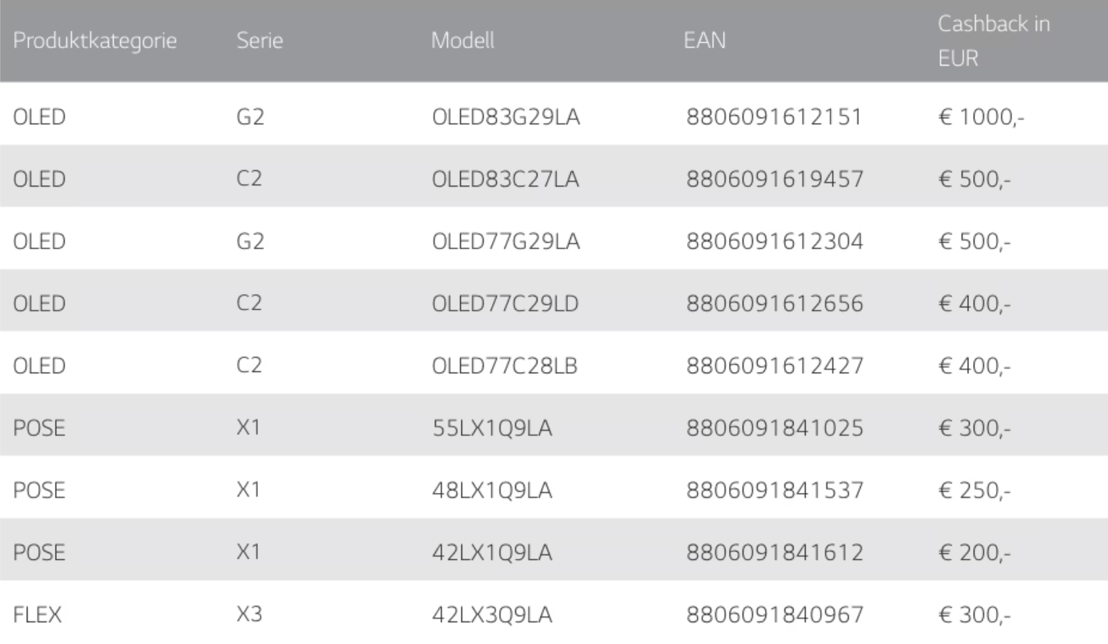Click the Modell column header
The width and height of the screenshot is (1108, 644).
[462, 41]
